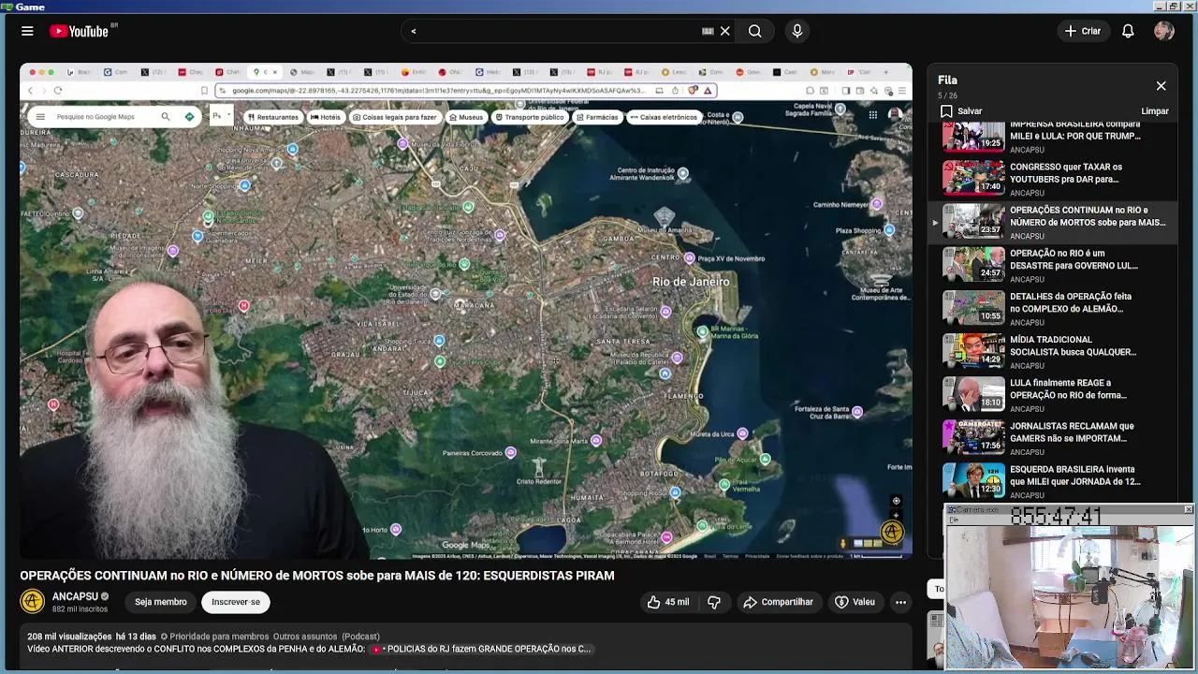Click the Valeu super thanks button

(855, 602)
